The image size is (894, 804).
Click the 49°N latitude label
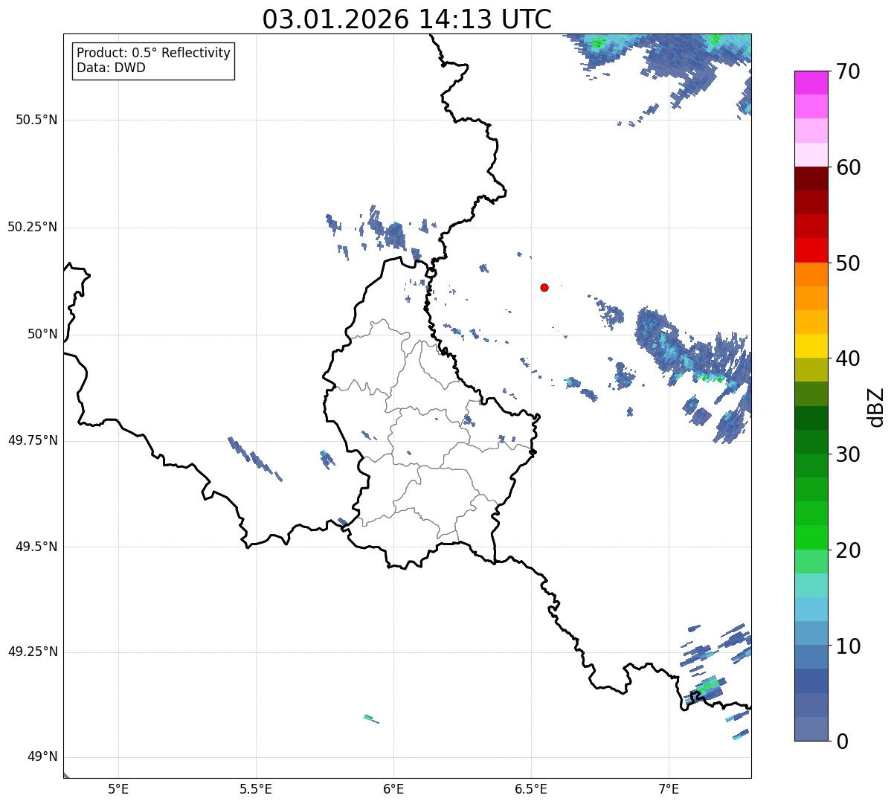43,757
